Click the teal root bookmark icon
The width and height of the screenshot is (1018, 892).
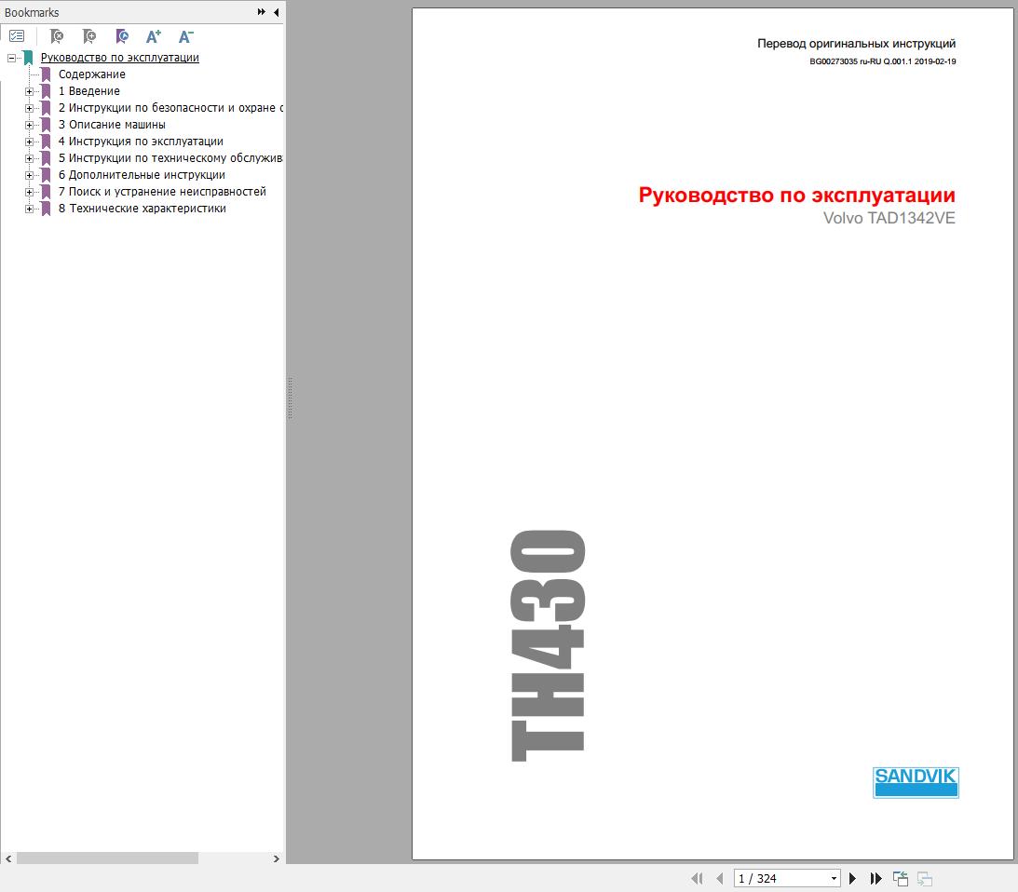28,58
